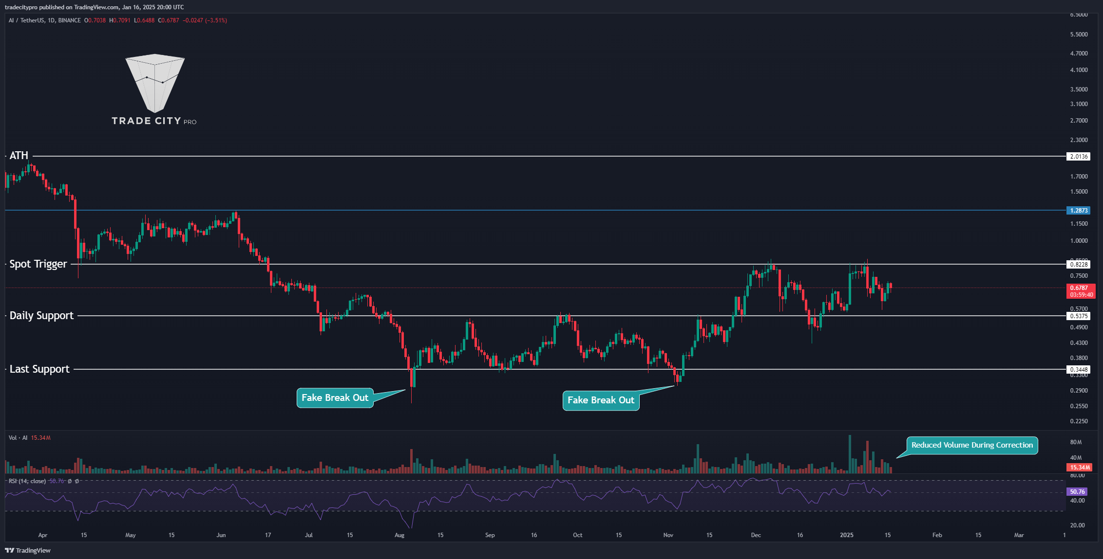This screenshot has height=559, width=1103.
Task: Click the TradingView logo at bottom left
Action: coord(28,550)
